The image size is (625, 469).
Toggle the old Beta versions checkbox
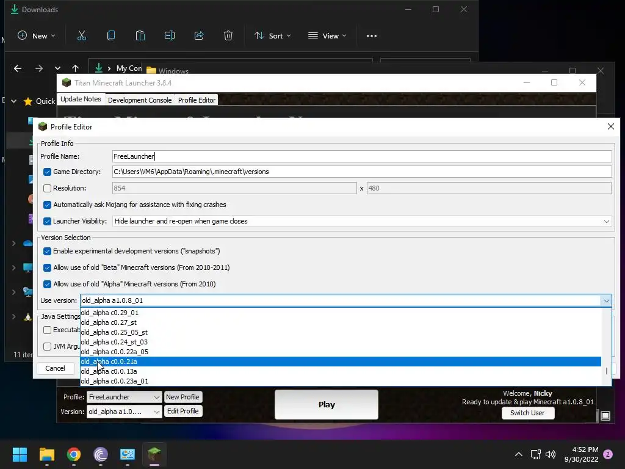click(x=47, y=267)
